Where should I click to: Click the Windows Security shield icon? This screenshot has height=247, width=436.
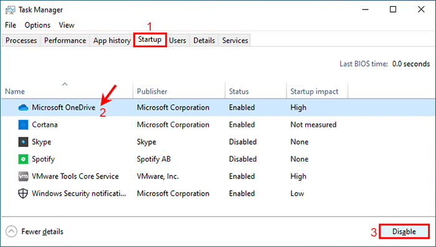(x=23, y=193)
